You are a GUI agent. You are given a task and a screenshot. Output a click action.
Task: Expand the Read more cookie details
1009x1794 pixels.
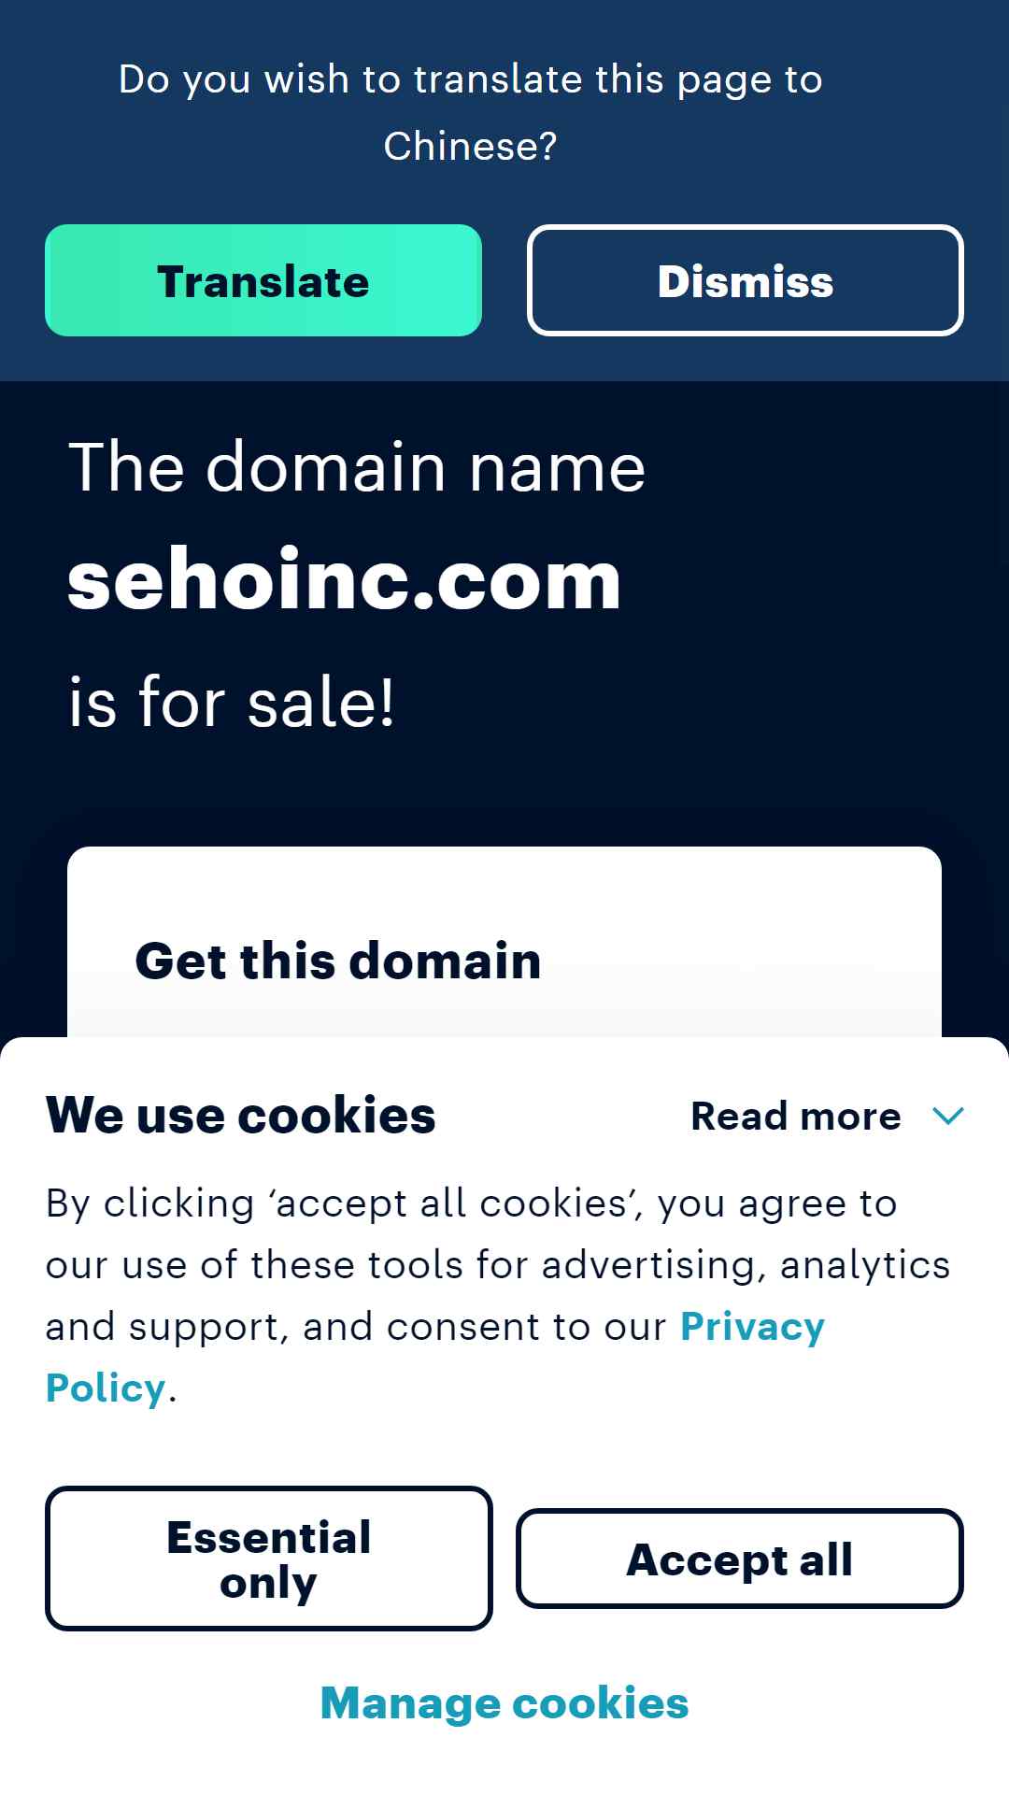(x=827, y=1116)
